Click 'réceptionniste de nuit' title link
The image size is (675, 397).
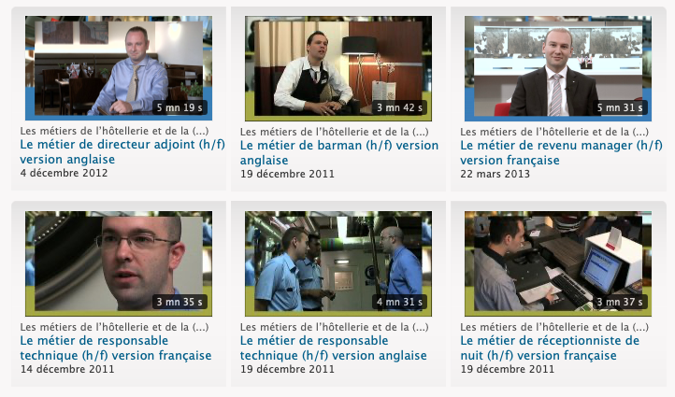click(x=550, y=348)
